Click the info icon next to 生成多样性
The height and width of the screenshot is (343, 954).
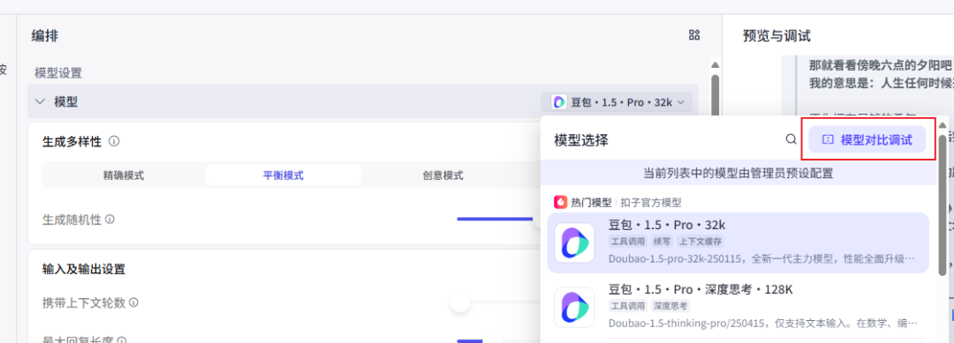[x=114, y=141]
